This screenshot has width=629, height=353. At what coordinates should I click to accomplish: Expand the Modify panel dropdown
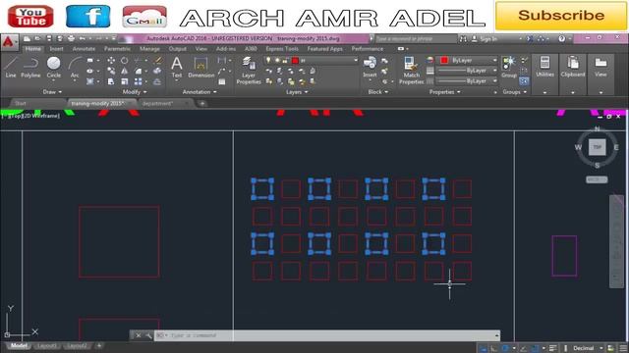click(135, 92)
